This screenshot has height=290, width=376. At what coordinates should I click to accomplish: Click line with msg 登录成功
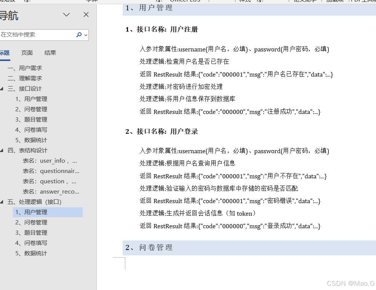[230, 226]
